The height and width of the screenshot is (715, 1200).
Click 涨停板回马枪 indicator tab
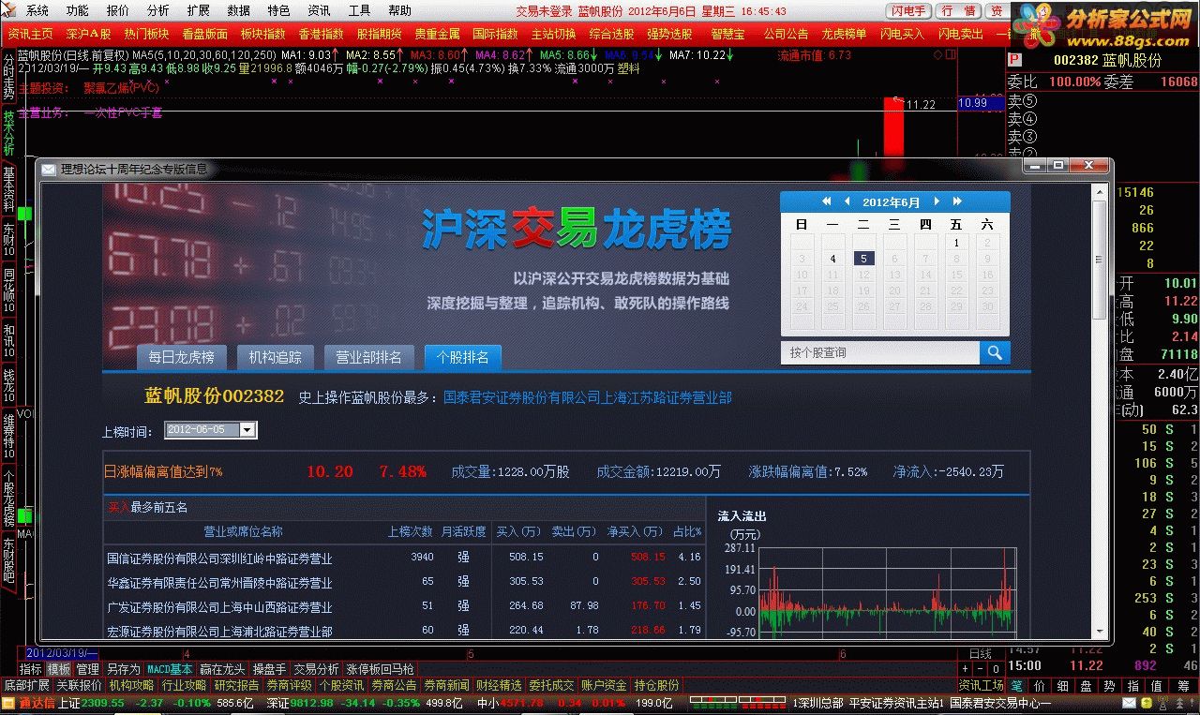coord(380,669)
